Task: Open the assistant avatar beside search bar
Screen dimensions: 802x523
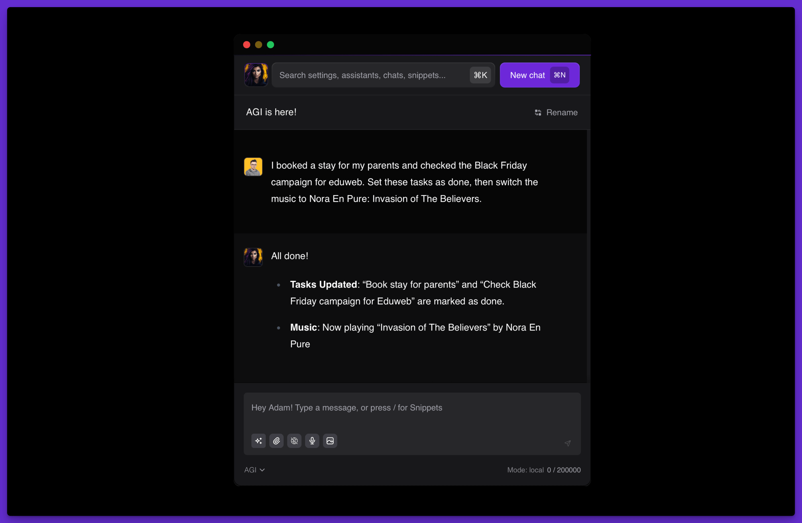Action: (x=256, y=75)
